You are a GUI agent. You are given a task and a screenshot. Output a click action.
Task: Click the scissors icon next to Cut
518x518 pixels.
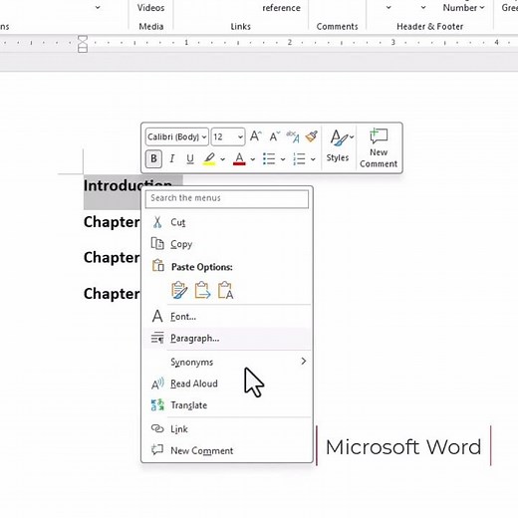click(x=157, y=222)
